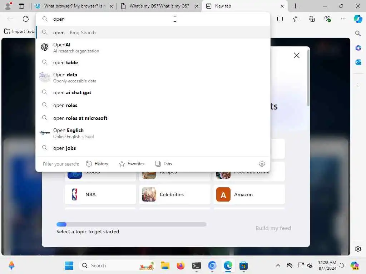Viewport: 366px width, 274px height.
Task: Open Browser essentials heart icon
Action: tap(327, 19)
